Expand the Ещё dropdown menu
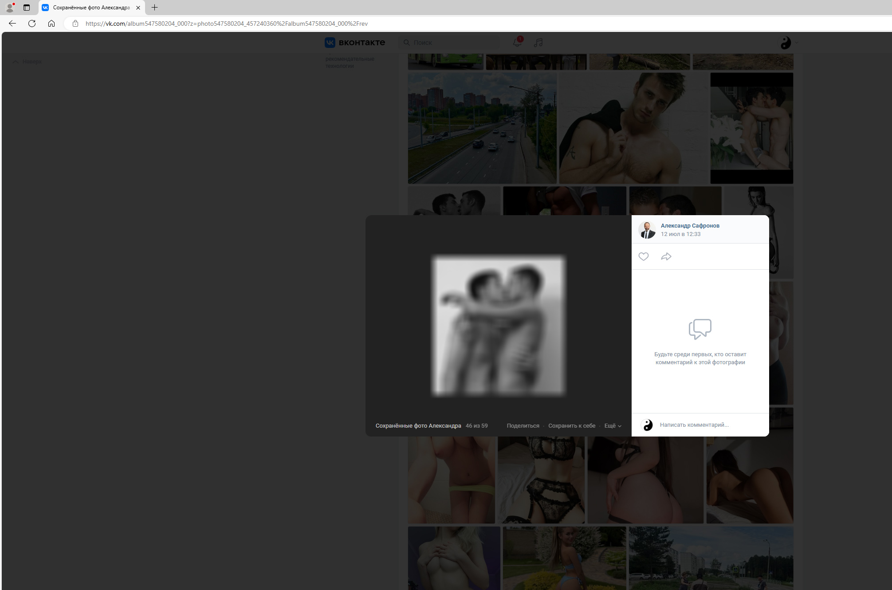892x590 pixels. tap(613, 426)
